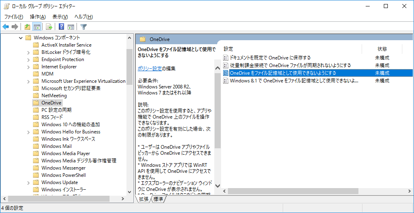Select Windows Ink ワークスペース tree item
Image resolution: width=414 pixels, height=213 pixels.
coord(68,139)
